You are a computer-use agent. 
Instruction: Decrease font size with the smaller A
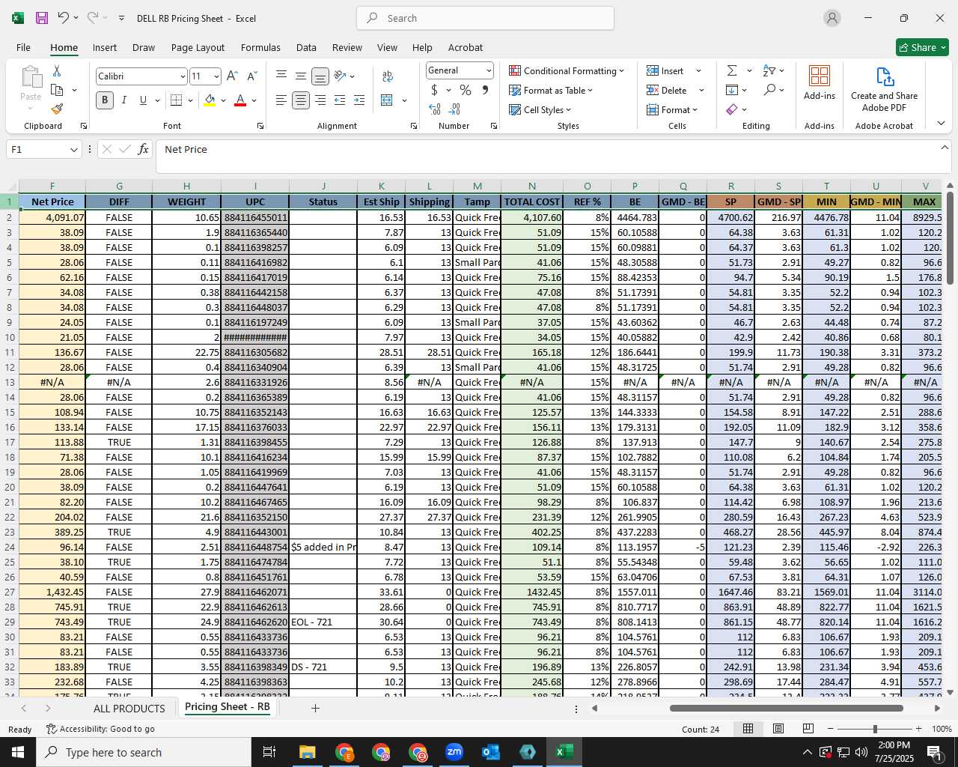coord(251,76)
